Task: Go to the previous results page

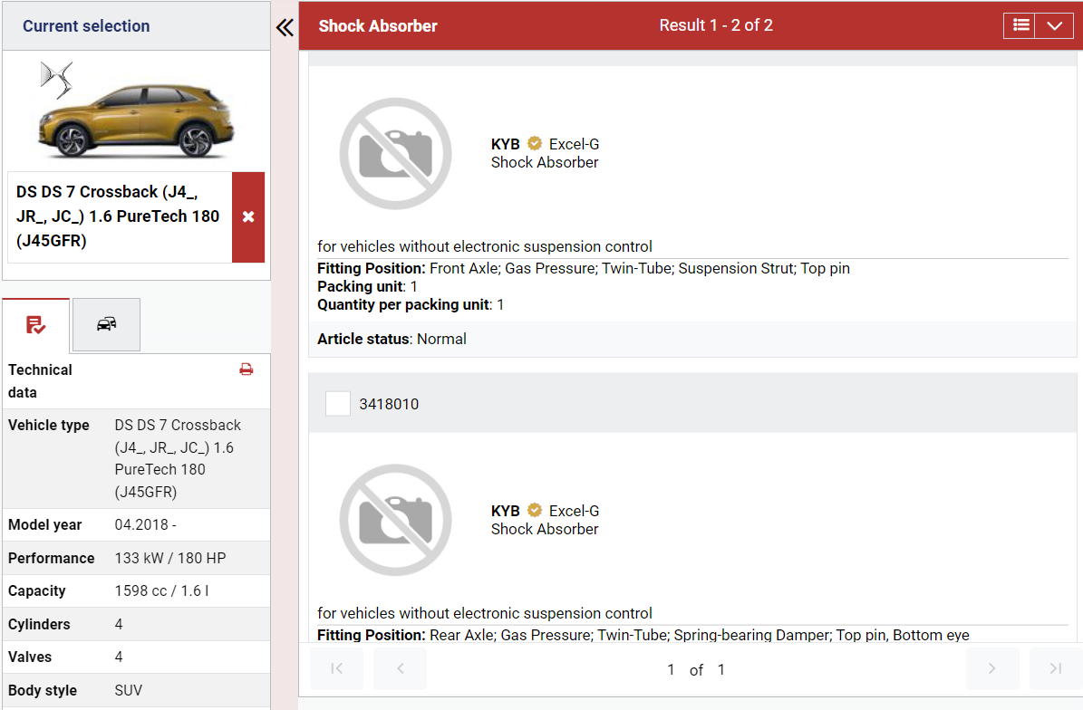Action: point(400,668)
